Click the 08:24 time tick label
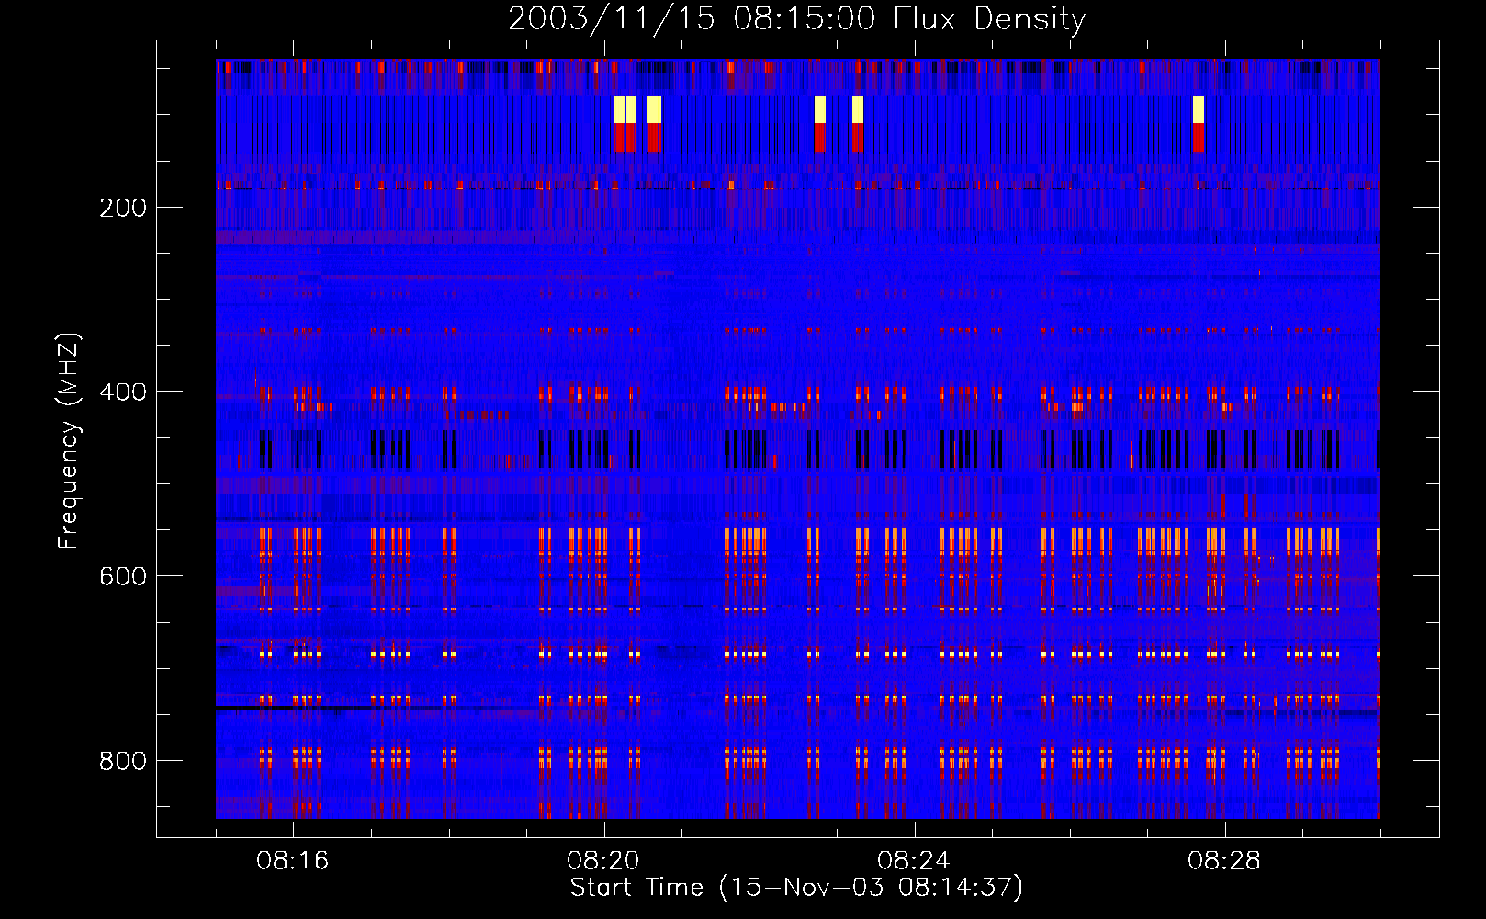 pos(914,861)
